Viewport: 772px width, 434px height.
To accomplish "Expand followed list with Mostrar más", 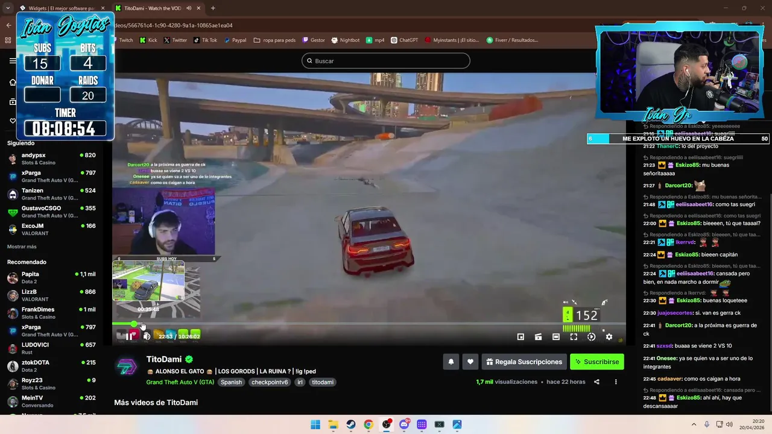I will pyautogui.click(x=22, y=247).
